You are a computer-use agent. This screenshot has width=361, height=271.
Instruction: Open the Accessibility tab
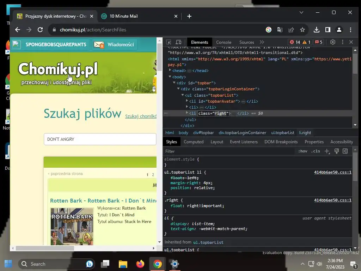click(341, 142)
